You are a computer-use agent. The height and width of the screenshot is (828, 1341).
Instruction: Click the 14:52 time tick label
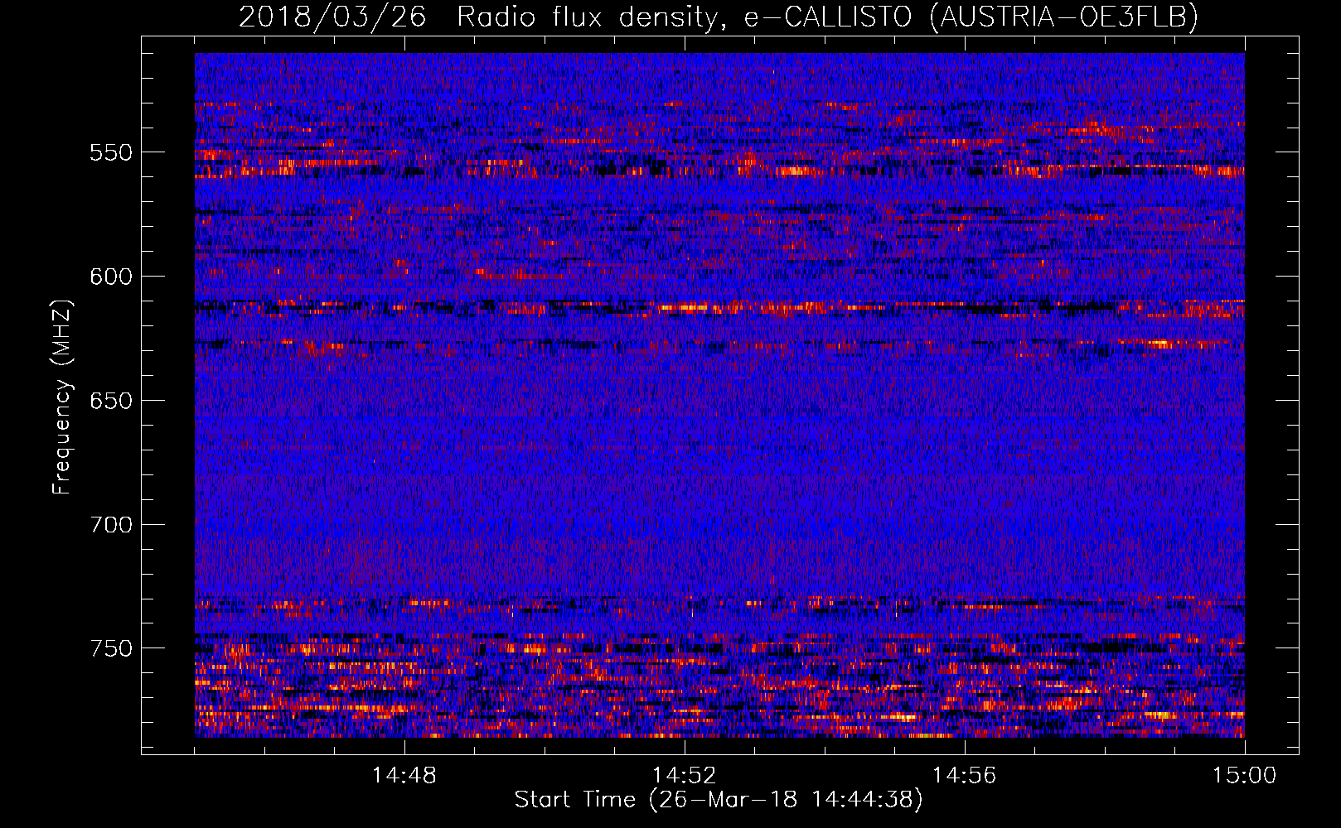[x=685, y=776]
